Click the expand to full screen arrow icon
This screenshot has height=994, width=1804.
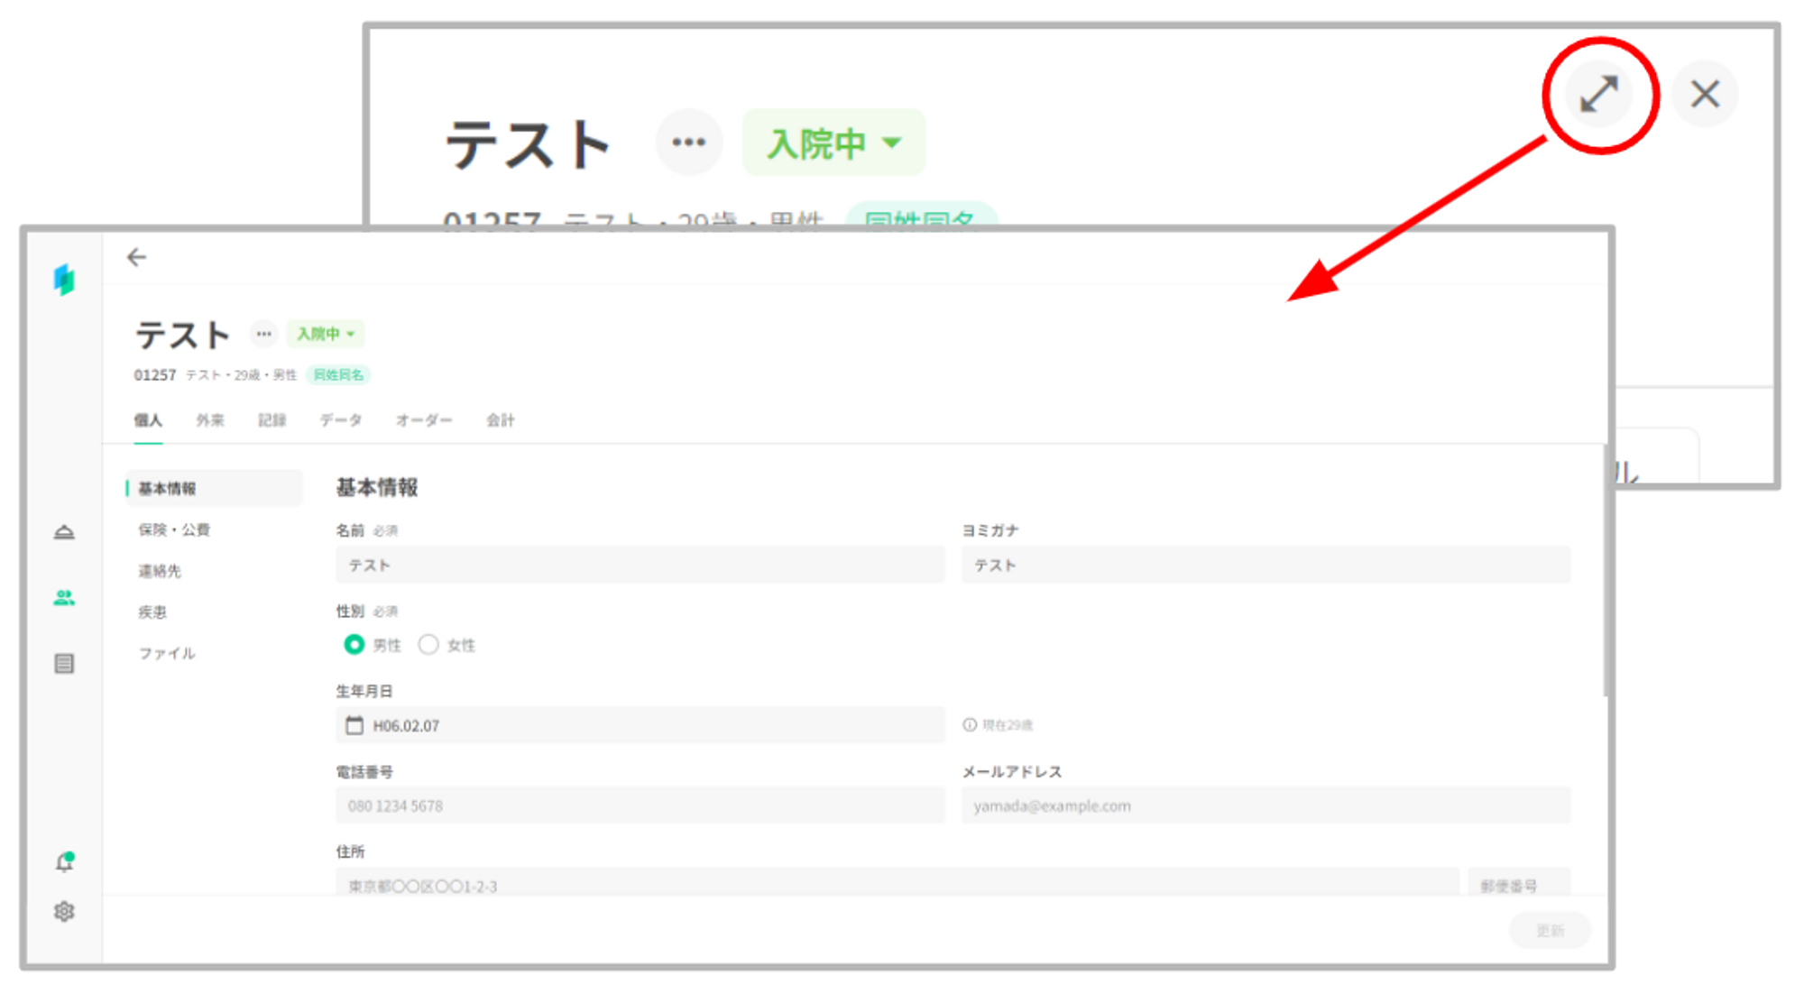1599,95
